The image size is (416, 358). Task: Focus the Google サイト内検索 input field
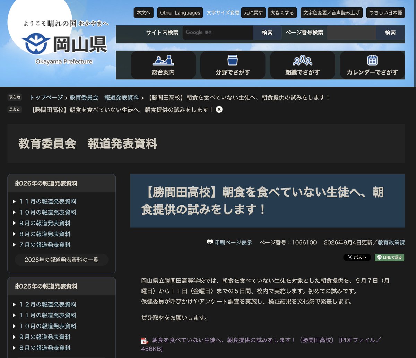[x=218, y=33]
